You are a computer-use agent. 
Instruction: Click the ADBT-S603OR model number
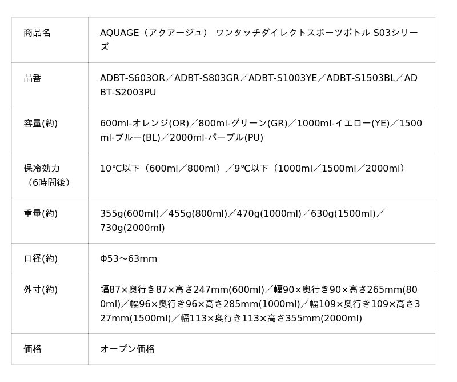(133, 78)
